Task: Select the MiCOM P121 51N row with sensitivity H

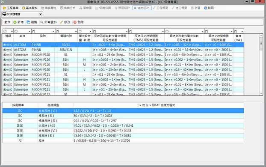Action: pyautogui.click(x=123, y=80)
